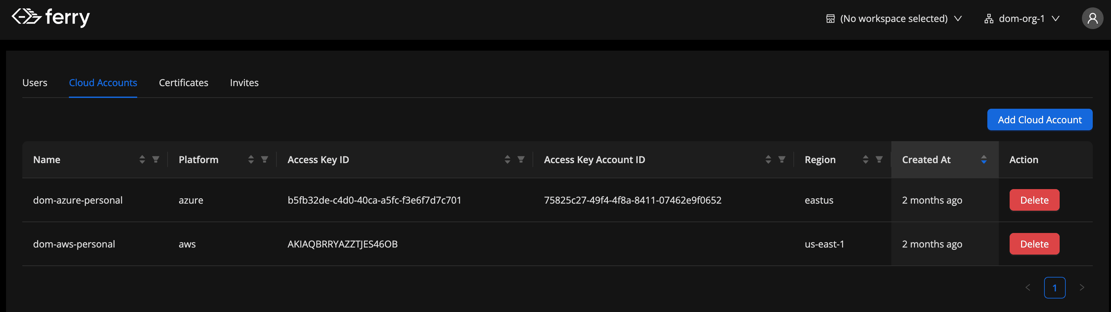Viewport: 1111px width, 312px height.
Task: Click Add Cloud Account button
Action: [1039, 120]
